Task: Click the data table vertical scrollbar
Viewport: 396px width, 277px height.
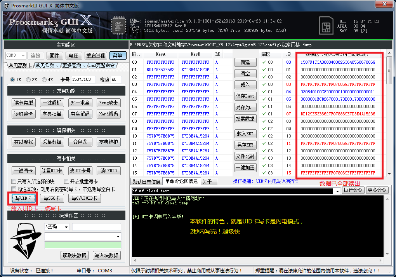Action: [389, 113]
